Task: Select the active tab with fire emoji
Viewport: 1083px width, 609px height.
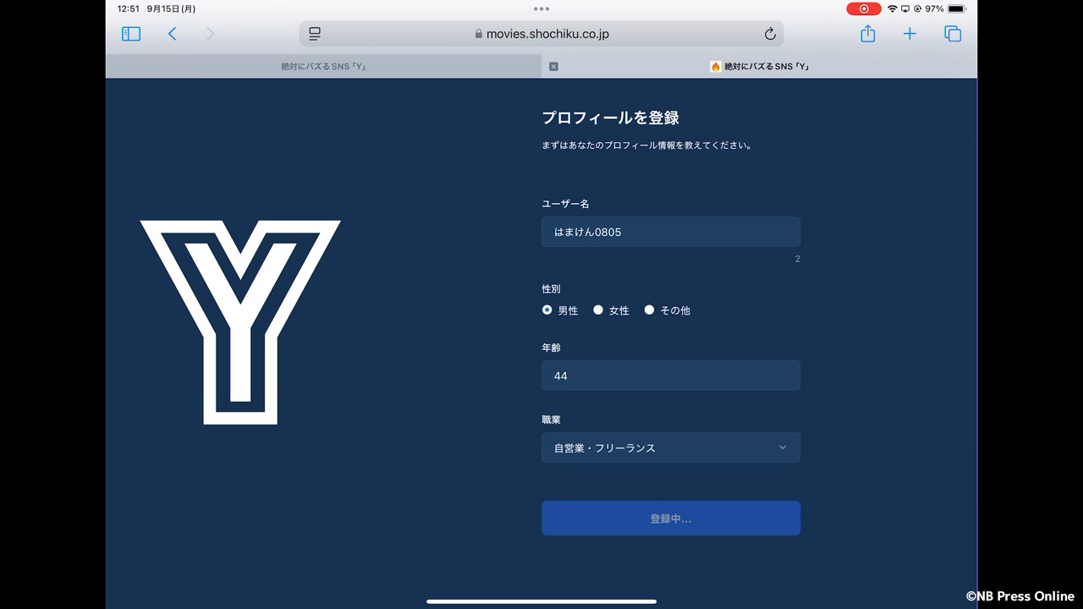Action: 761,66
